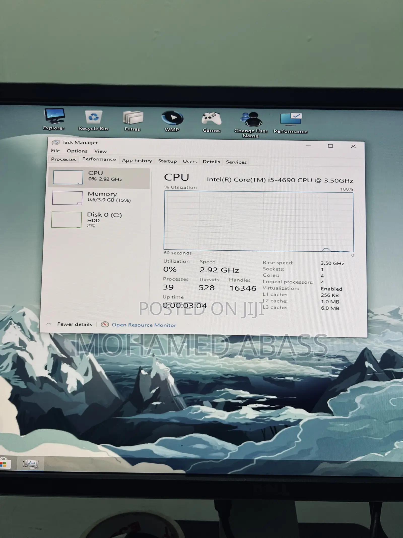Click the base speed 3.50 GHz value
This screenshot has height=538, width=403.
tap(332, 263)
